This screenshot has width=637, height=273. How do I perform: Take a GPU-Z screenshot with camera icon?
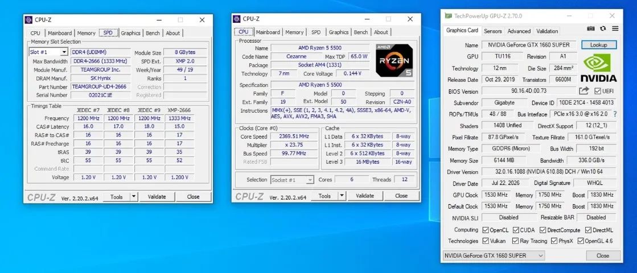pyautogui.click(x=591, y=28)
